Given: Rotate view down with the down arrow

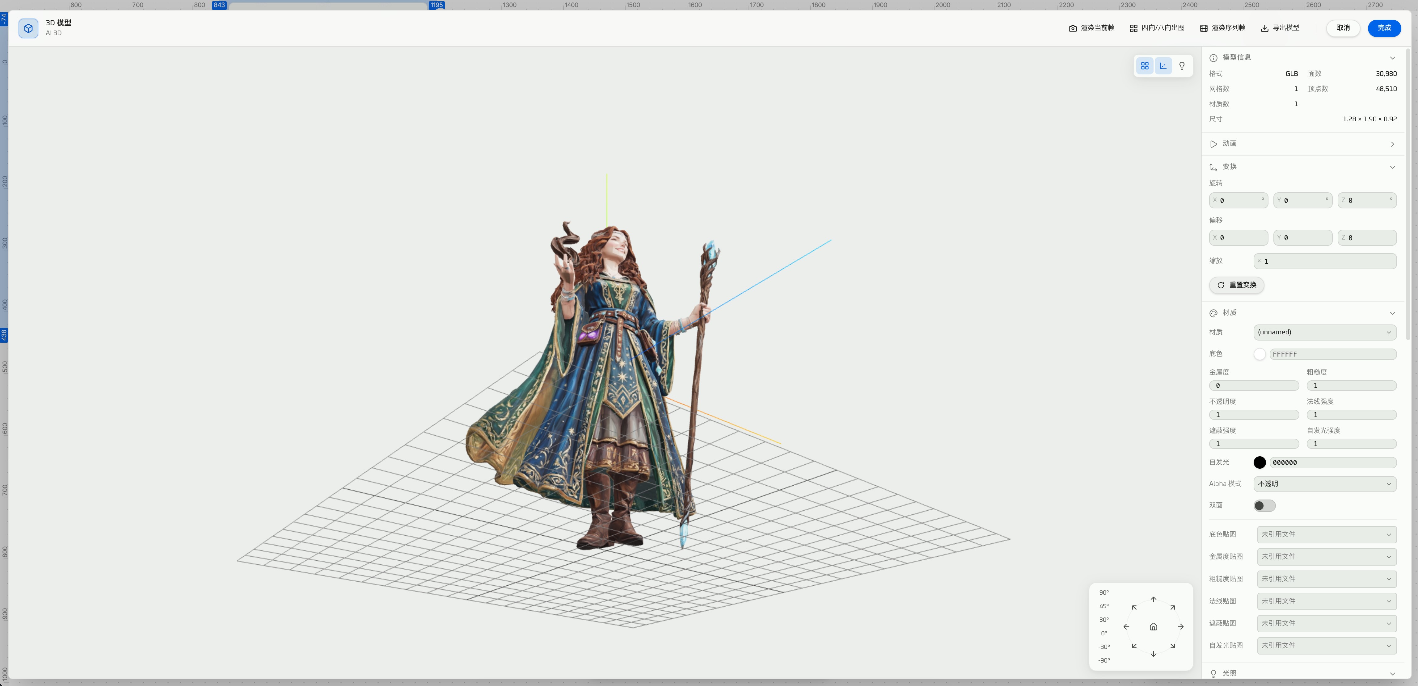Looking at the screenshot, I should pyautogui.click(x=1153, y=654).
